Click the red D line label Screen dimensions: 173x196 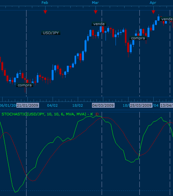point(97,114)
